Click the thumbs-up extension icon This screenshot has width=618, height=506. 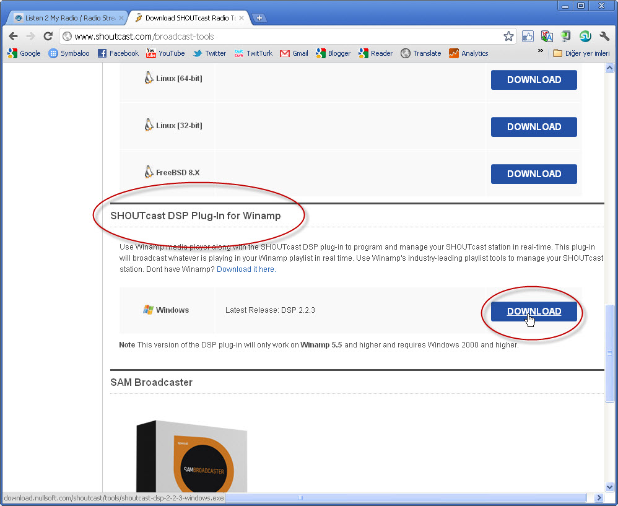click(528, 37)
